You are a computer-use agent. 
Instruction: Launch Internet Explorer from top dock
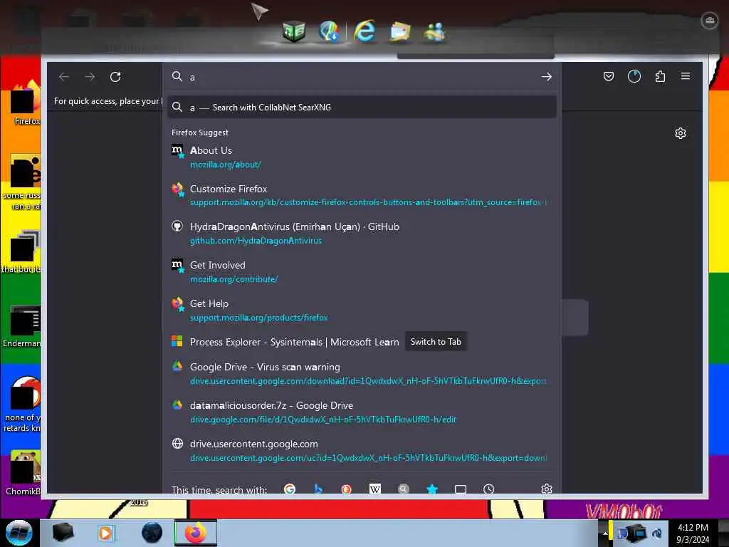pos(364,31)
